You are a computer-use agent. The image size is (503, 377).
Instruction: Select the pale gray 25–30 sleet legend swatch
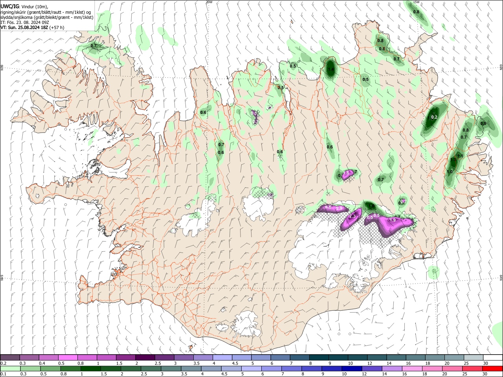tap(473, 357)
